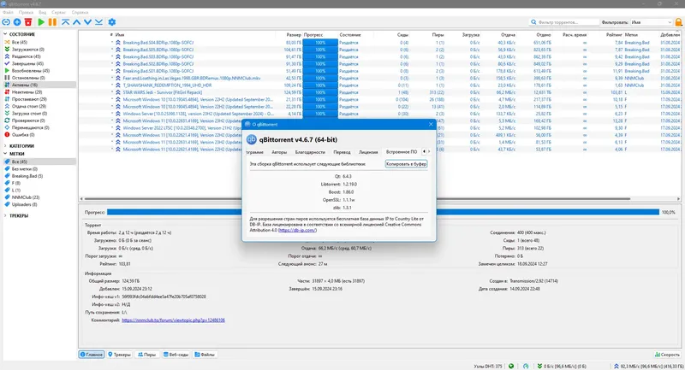Click the move down queue arrow icon
The height and width of the screenshot is (370, 685).
pos(88,22)
